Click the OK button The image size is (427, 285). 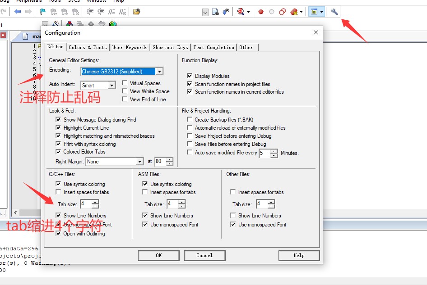[x=159, y=255]
